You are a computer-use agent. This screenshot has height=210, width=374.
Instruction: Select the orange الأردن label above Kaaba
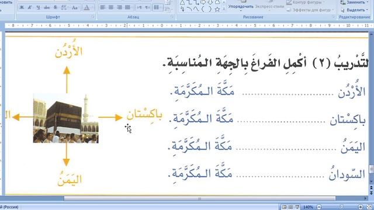(69, 49)
